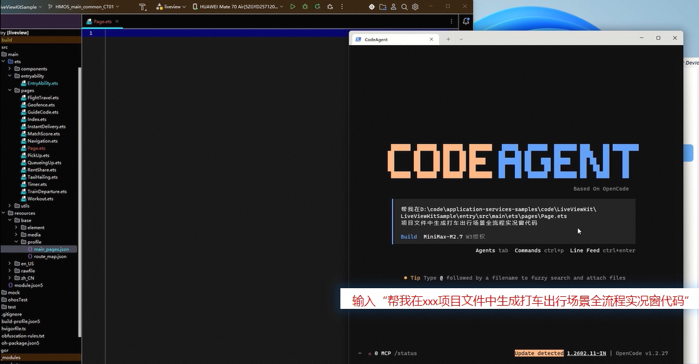Image resolution: width=699 pixels, height=364 pixels.
Task: Open the account profile icon
Action: (394, 7)
